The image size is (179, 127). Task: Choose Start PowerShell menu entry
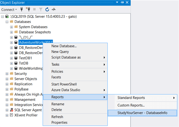coord(75,84)
